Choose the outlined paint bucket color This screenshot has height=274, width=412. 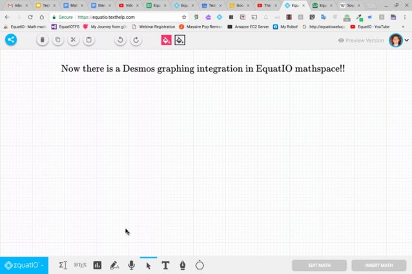[x=180, y=40]
